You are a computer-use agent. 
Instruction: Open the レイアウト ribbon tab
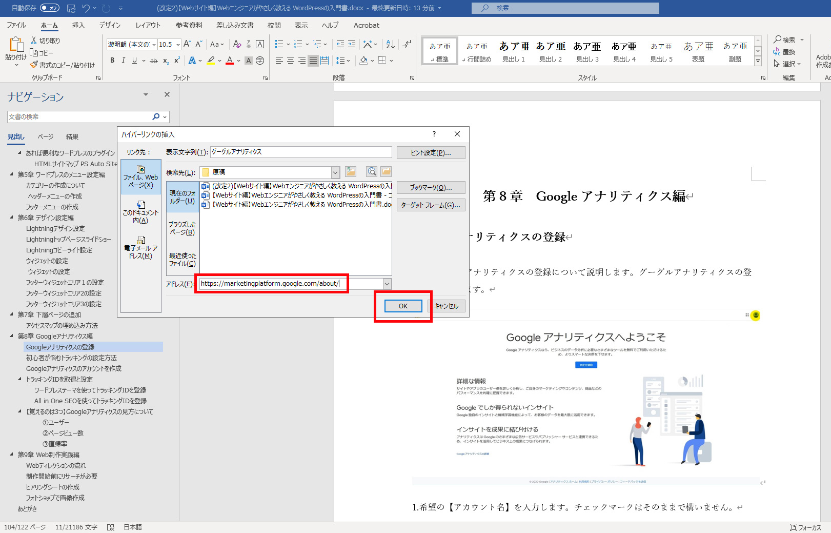click(148, 25)
